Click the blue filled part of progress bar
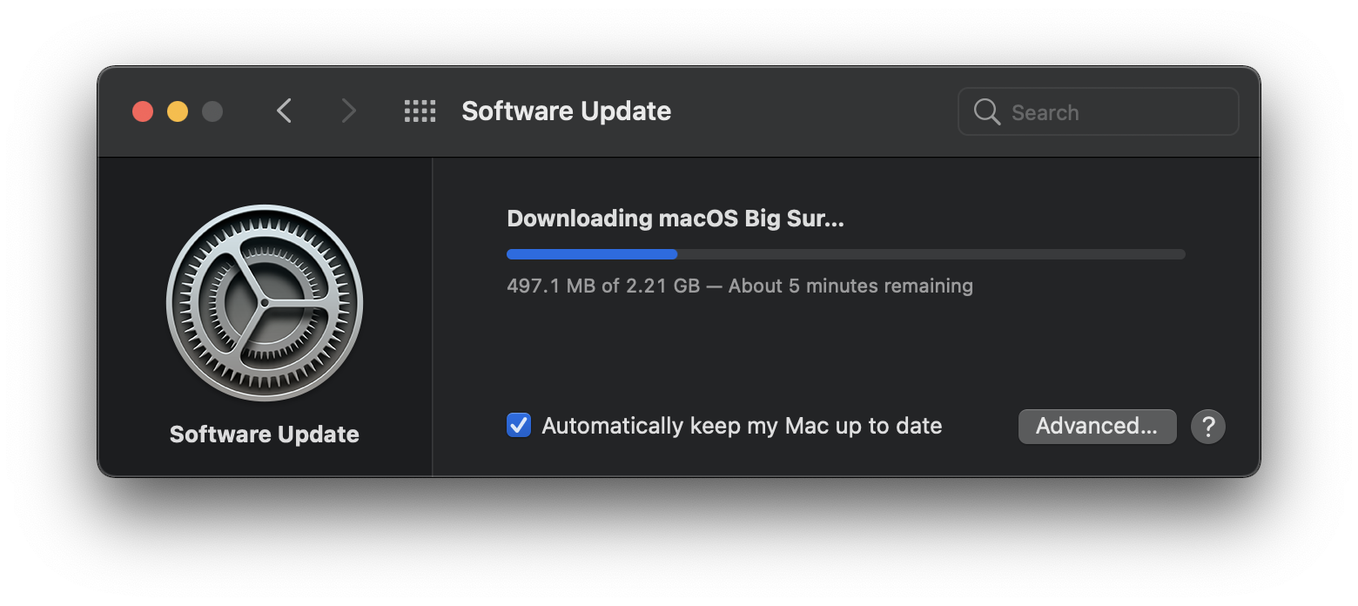The width and height of the screenshot is (1358, 606). (592, 254)
